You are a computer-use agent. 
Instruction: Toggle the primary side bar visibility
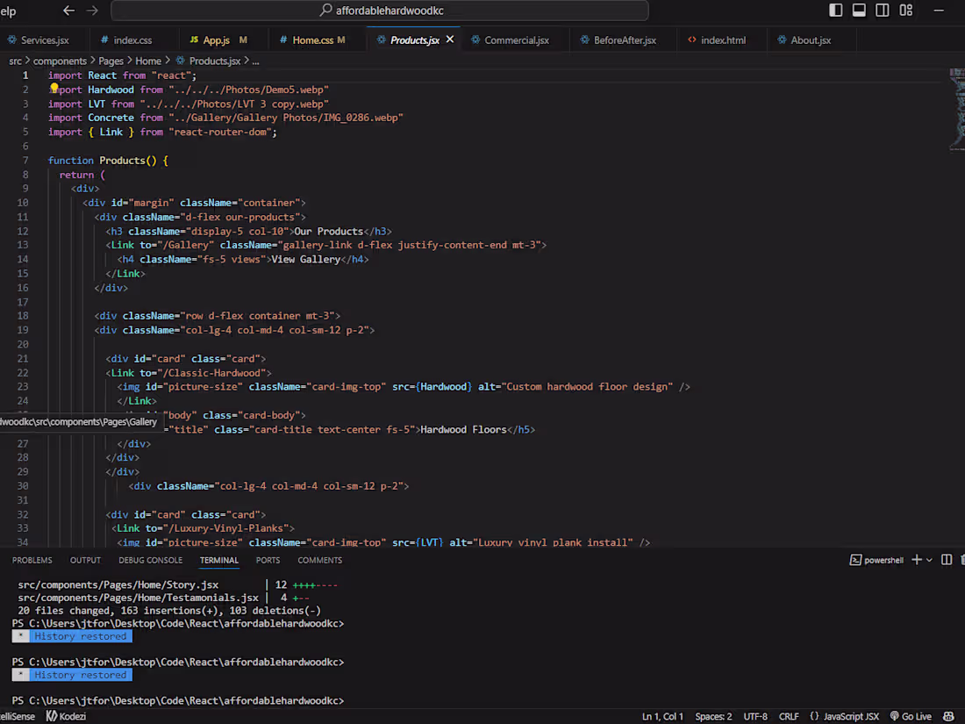click(x=834, y=9)
